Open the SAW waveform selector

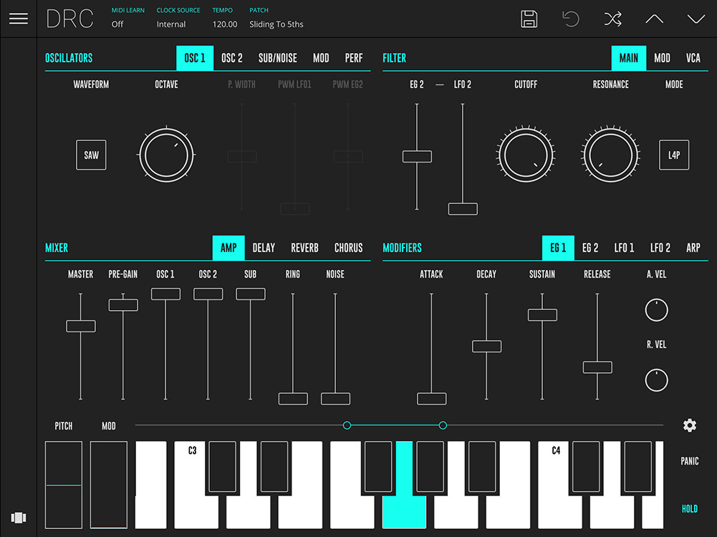pos(91,155)
